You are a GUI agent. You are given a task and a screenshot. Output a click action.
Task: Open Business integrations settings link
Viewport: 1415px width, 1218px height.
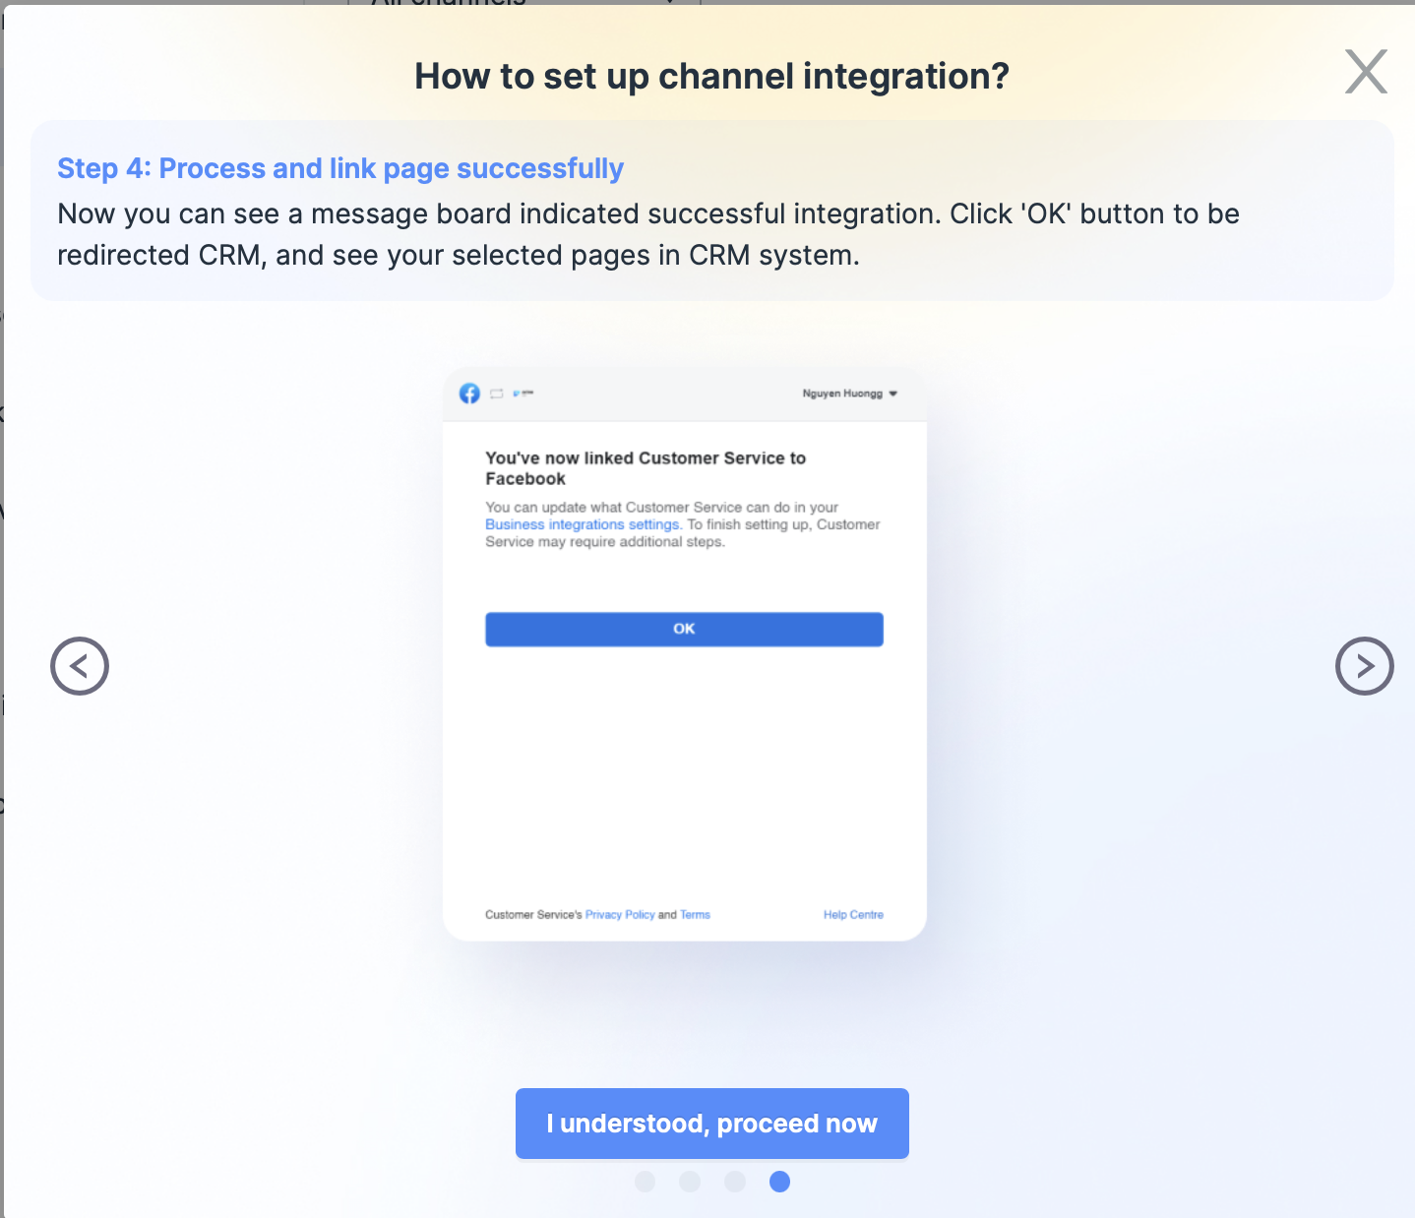click(583, 524)
